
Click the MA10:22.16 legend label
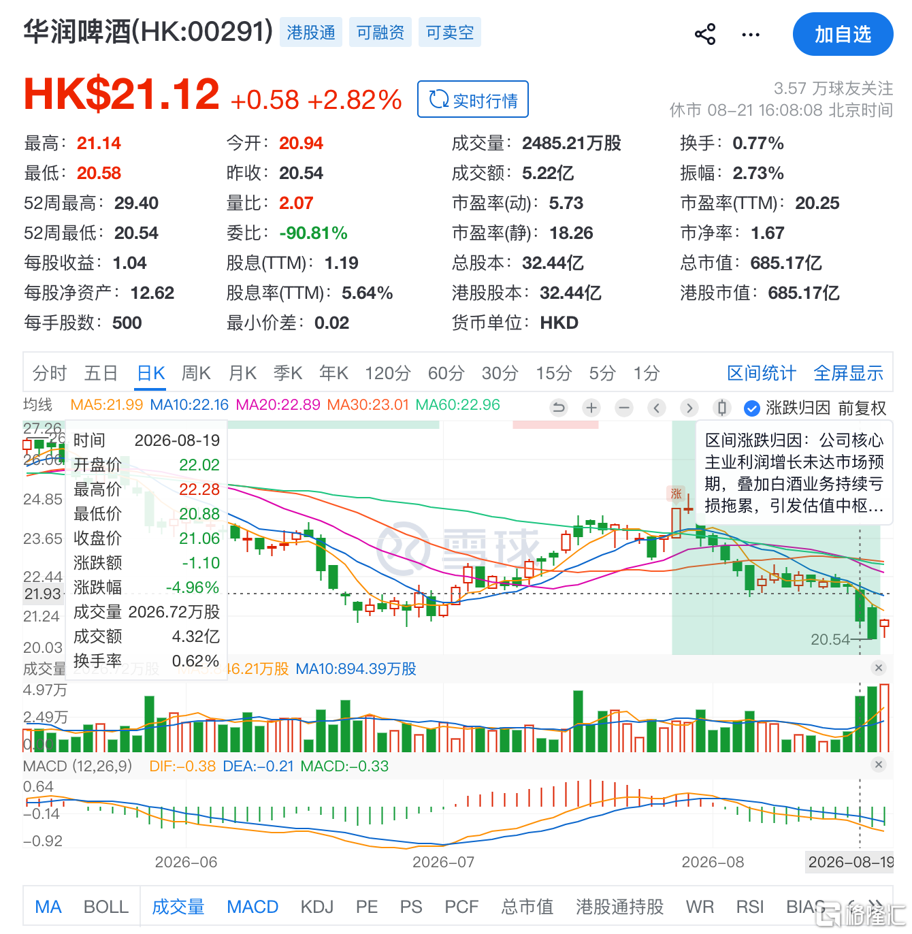[x=189, y=404]
